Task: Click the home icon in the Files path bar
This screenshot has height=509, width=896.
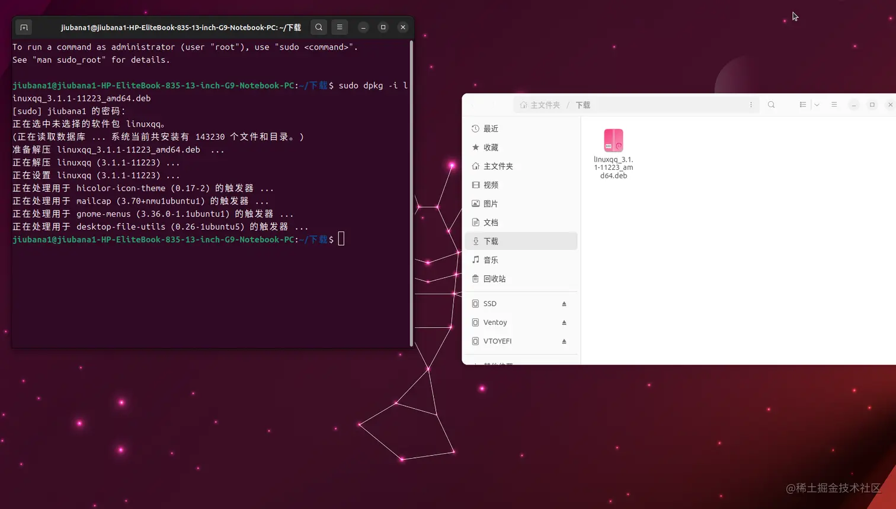Action: (523, 105)
